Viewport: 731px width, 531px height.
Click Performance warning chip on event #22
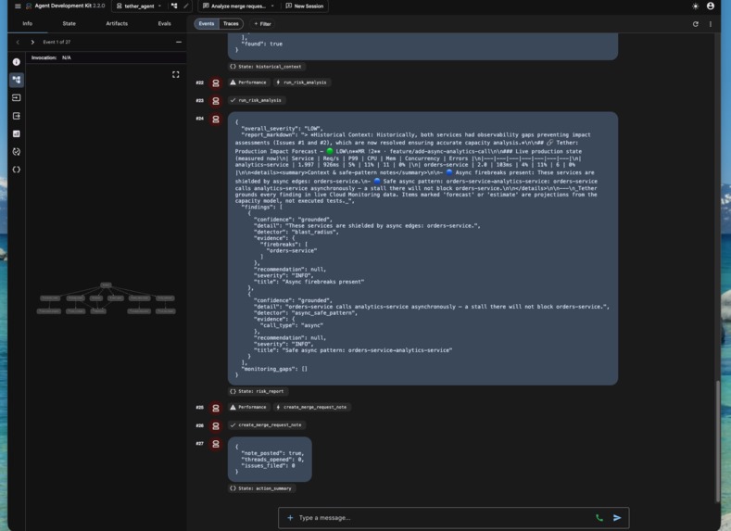(248, 82)
